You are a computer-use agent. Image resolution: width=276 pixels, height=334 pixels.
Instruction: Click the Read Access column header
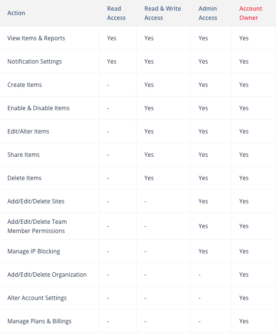[x=116, y=13]
